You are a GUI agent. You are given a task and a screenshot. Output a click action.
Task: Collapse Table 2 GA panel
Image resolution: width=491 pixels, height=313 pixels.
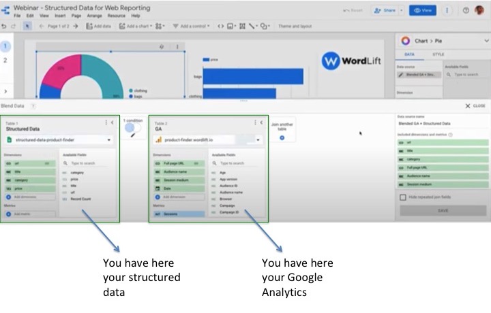pyautogui.click(x=261, y=122)
